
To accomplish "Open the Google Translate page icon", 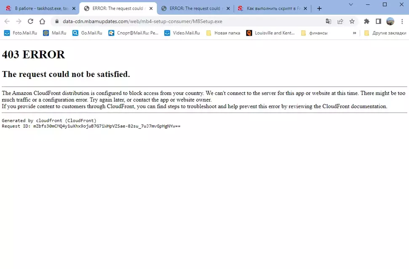I will pos(329,21).
